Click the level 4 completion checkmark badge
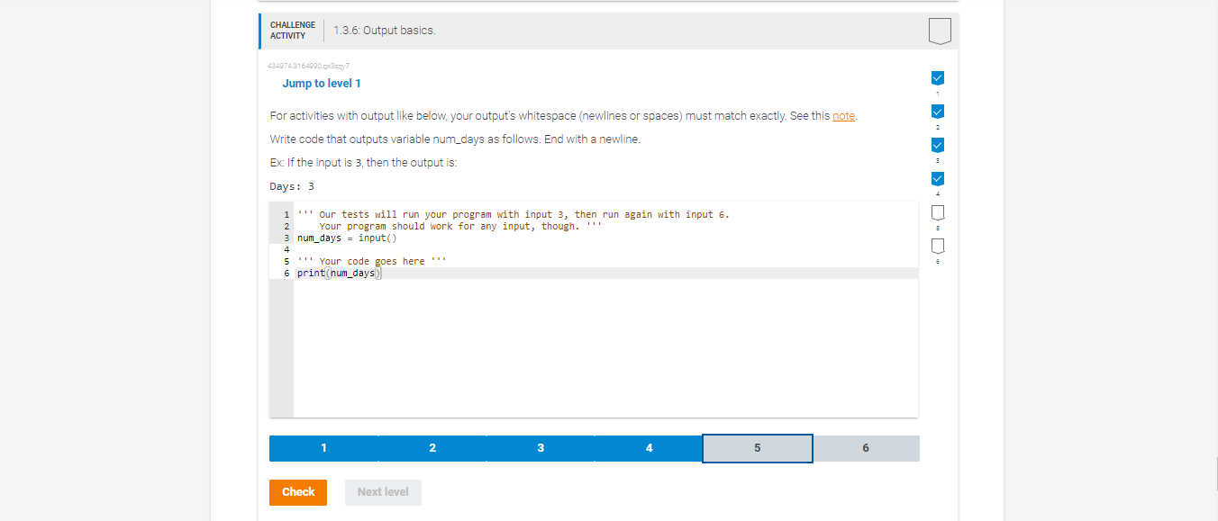1218x521 pixels. (x=937, y=178)
